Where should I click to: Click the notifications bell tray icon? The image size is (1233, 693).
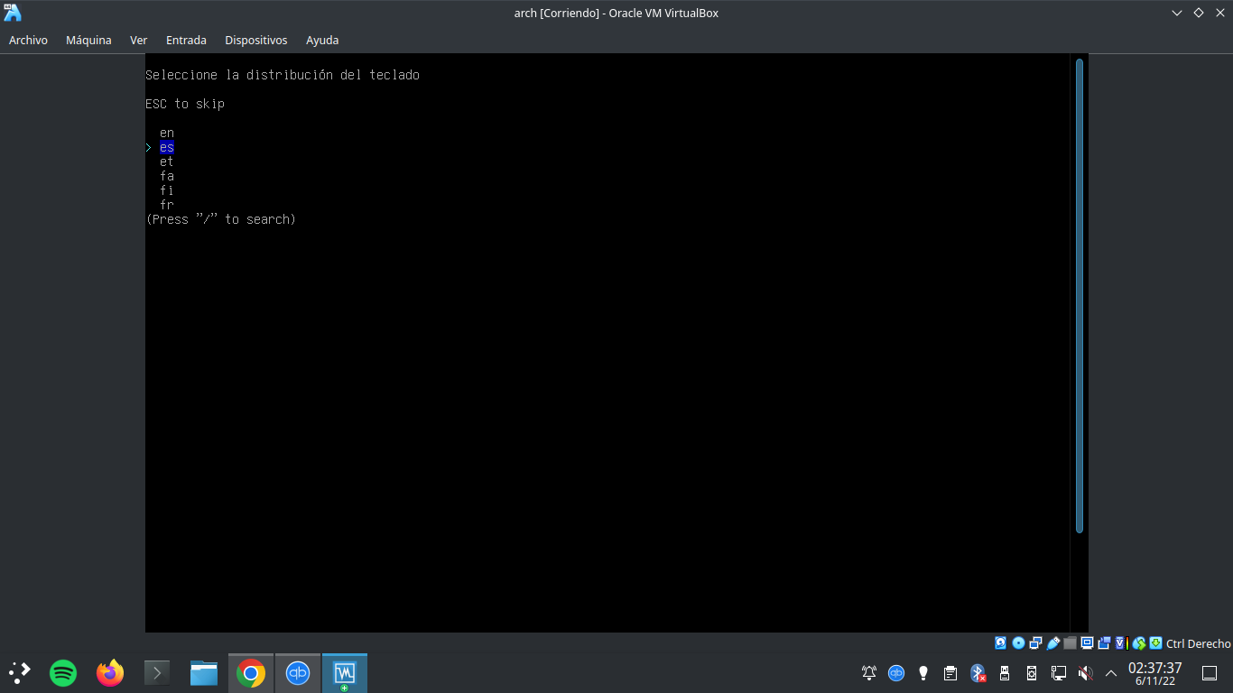click(x=867, y=672)
